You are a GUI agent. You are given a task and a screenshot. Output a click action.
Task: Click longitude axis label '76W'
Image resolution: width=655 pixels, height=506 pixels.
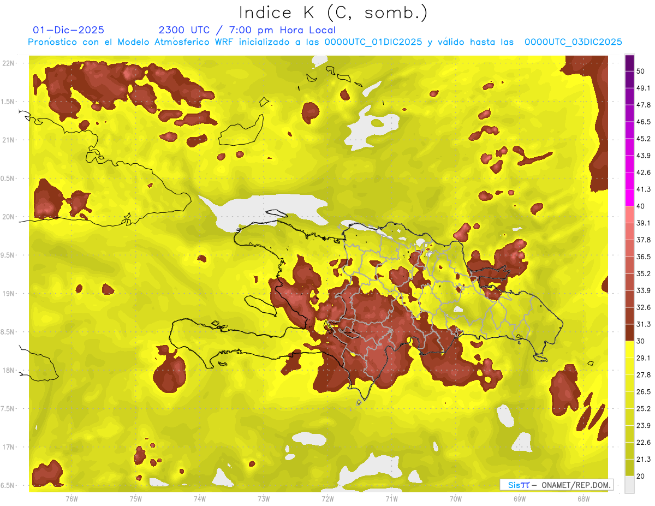coord(72,499)
